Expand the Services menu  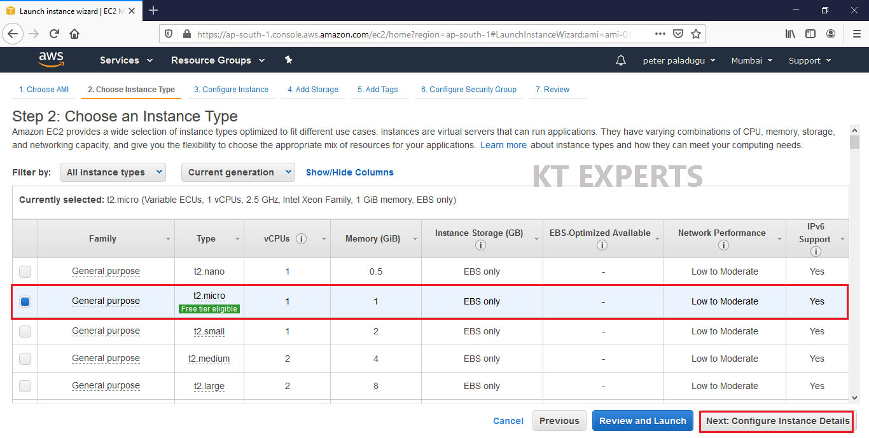pyautogui.click(x=126, y=60)
